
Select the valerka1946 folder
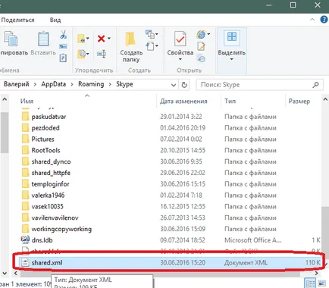tap(48, 195)
